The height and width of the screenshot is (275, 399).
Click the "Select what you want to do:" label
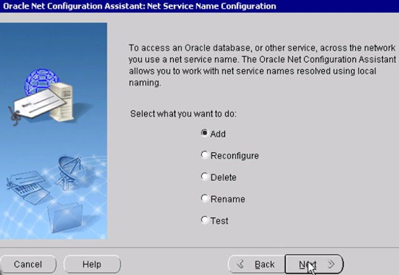pyautogui.click(x=183, y=114)
